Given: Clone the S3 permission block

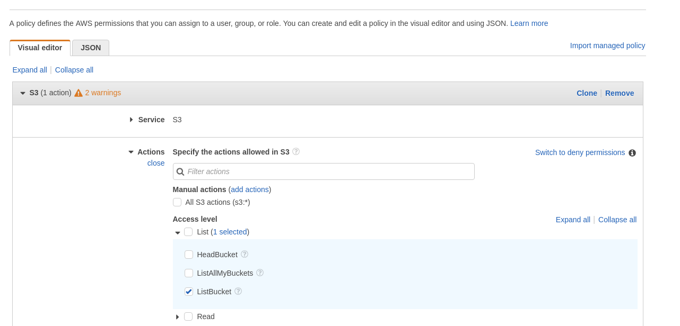Looking at the screenshot, I should (x=587, y=93).
